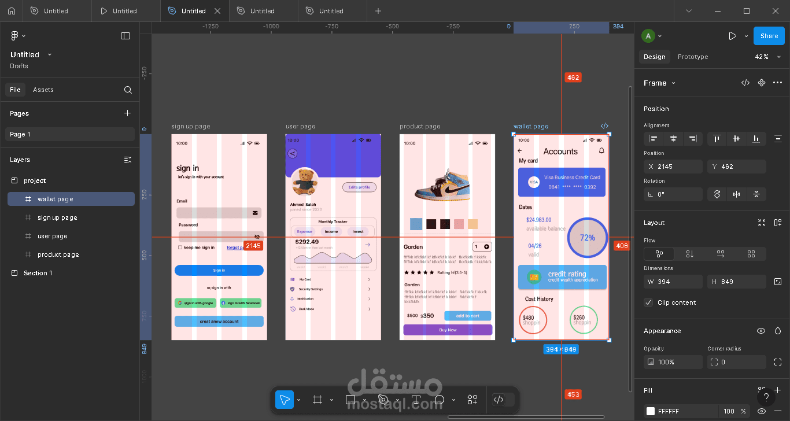
Task: Open a new tab with the plus
Action: 378,11
